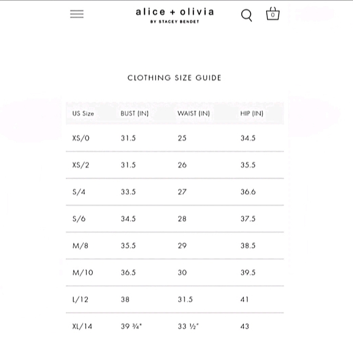
Task: Click the BUST (IN) column header
Action: click(x=134, y=113)
